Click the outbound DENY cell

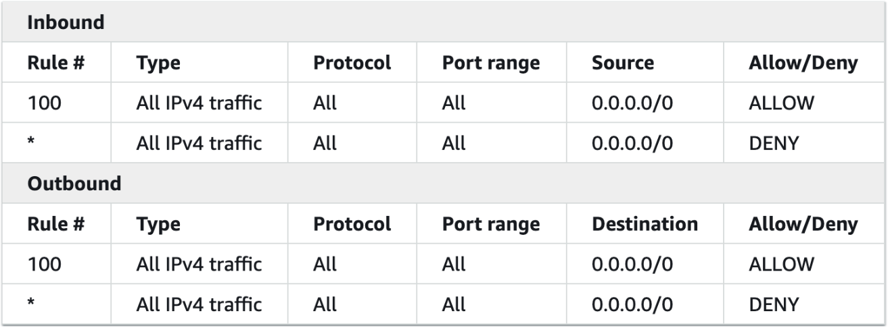774,304
